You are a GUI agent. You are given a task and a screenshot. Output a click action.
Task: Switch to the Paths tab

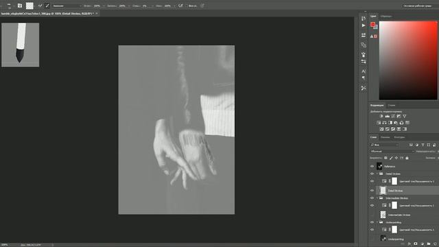click(399, 137)
